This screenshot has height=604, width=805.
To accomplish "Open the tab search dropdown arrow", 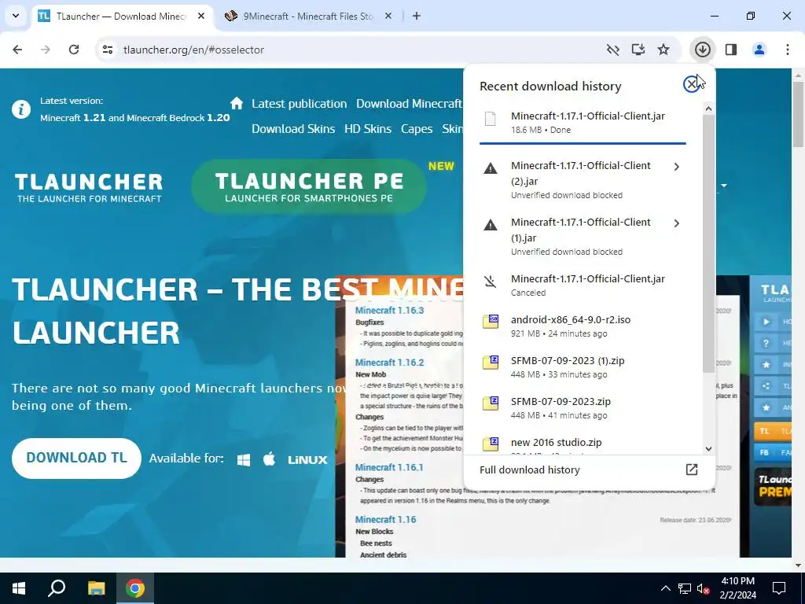I will click(x=16, y=16).
